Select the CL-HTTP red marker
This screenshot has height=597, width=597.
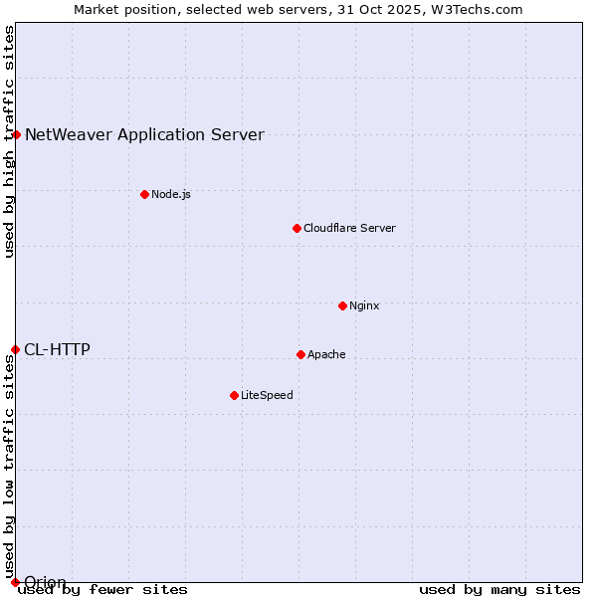click(15, 349)
